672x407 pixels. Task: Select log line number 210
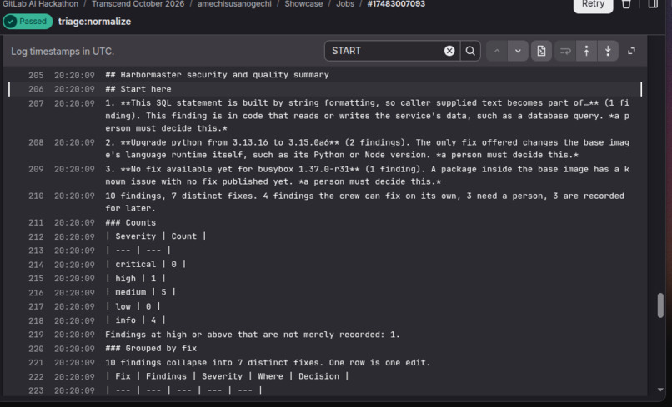36,196
